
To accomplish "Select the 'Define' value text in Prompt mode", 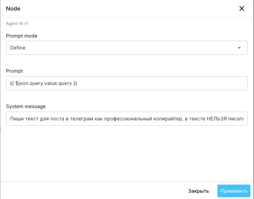I will pos(18,48).
